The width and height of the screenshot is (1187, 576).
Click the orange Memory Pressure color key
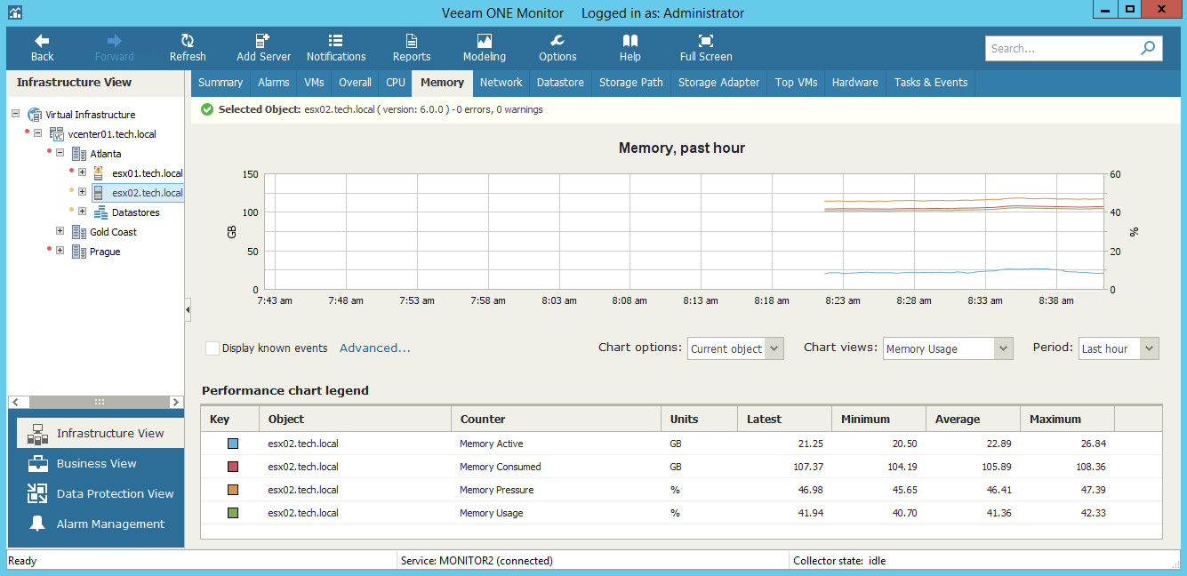(x=233, y=490)
